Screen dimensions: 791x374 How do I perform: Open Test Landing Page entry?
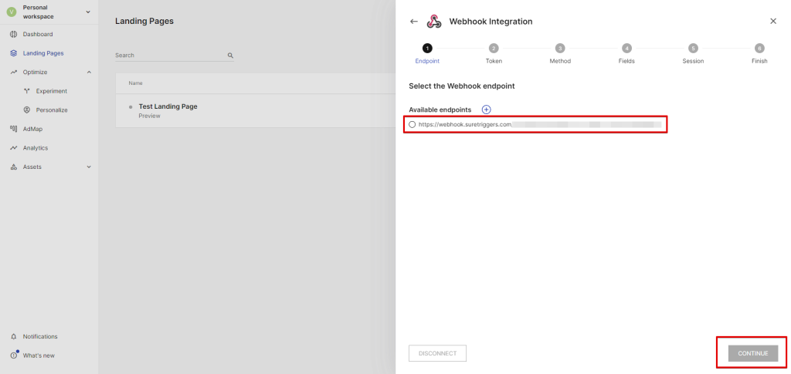(x=168, y=106)
